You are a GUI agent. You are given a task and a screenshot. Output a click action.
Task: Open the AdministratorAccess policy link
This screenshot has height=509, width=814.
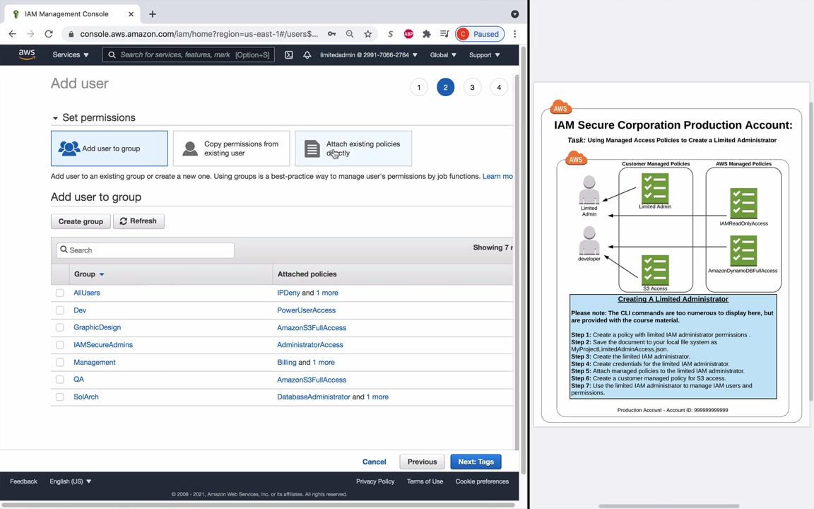pyautogui.click(x=310, y=345)
